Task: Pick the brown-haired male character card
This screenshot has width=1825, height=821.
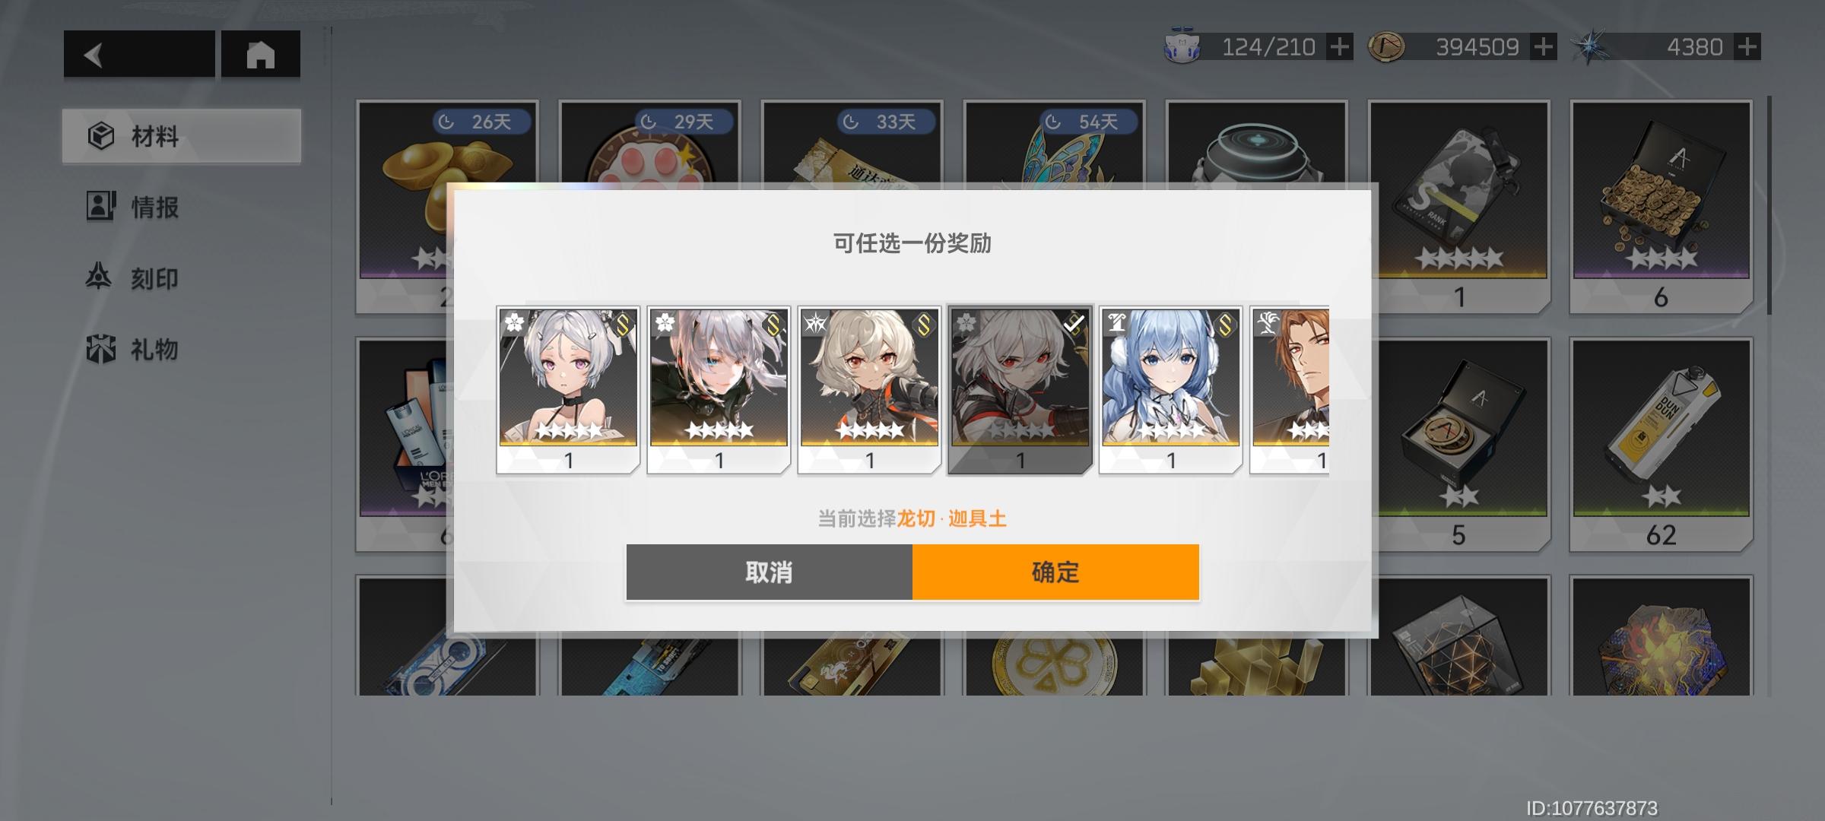Action: (1290, 390)
